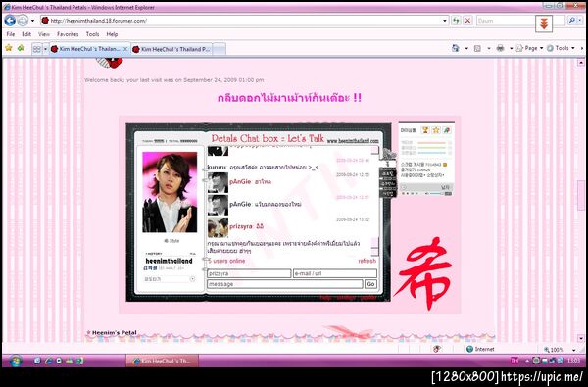588x387 pixels.
Task: Click the www.heenimthailand.com link
Action: [353, 141]
